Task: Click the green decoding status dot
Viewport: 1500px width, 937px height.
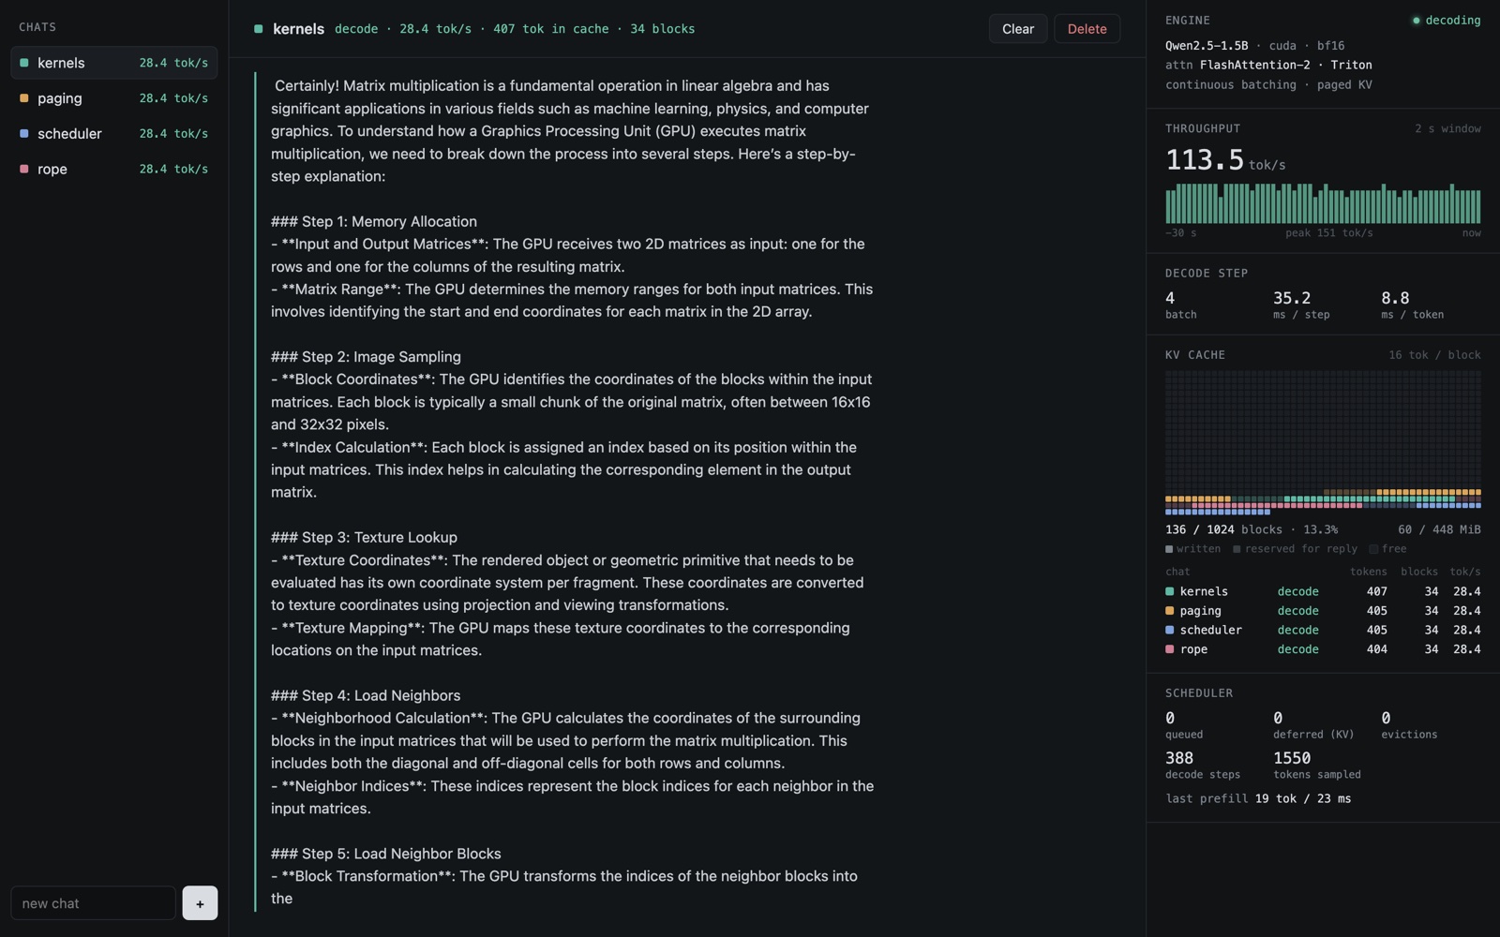Action: [1416, 21]
